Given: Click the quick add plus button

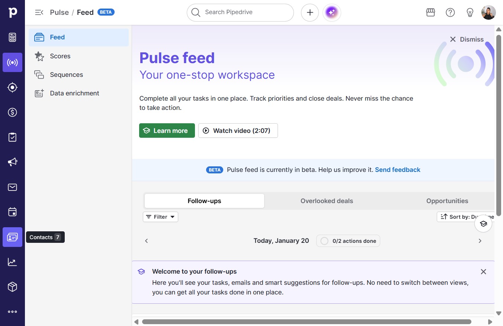Looking at the screenshot, I should click(310, 13).
